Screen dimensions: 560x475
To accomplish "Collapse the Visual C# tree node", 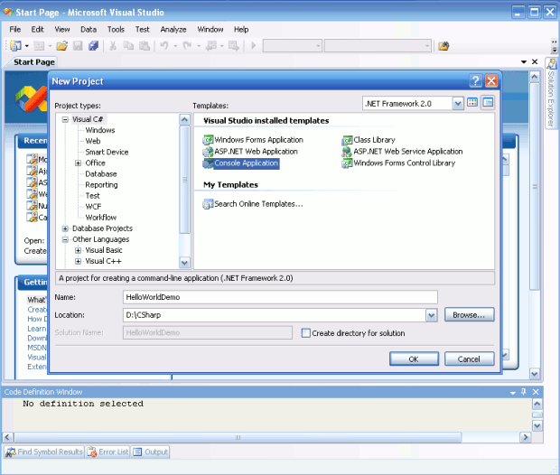I will 65,119.
